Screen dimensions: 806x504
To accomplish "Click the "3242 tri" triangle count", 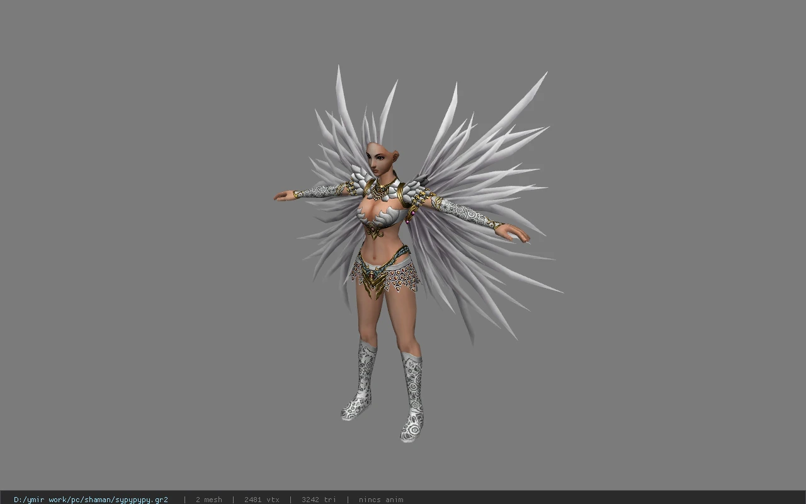I will click(319, 500).
